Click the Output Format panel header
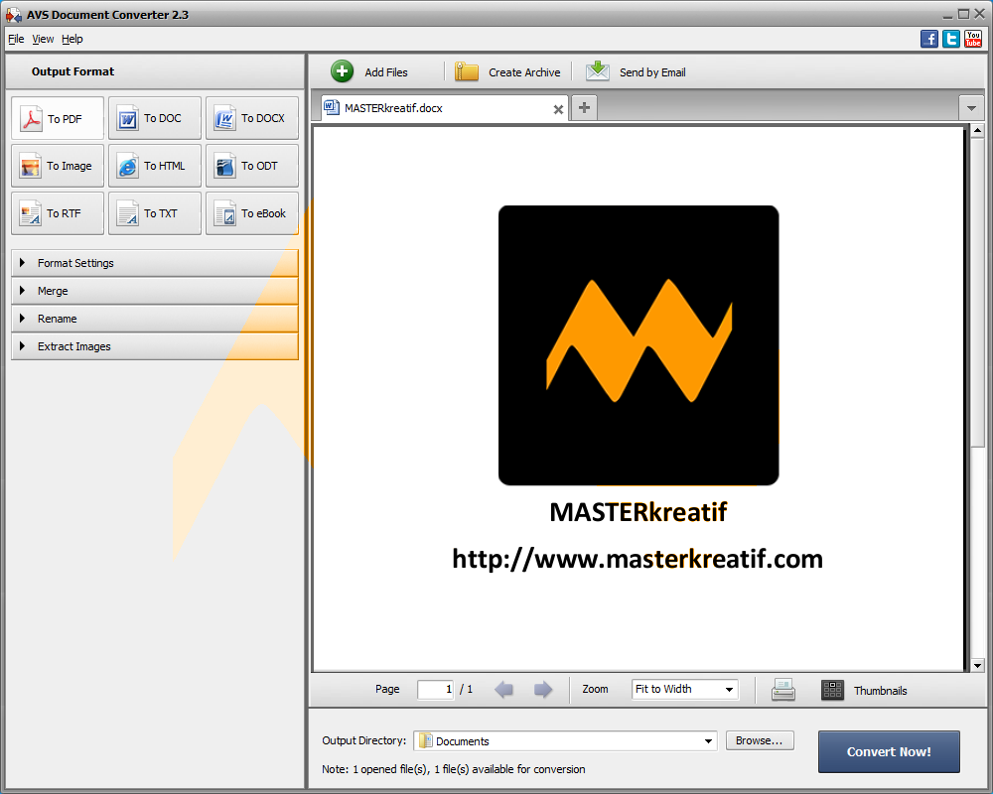The height and width of the screenshot is (794, 993). tap(155, 71)
